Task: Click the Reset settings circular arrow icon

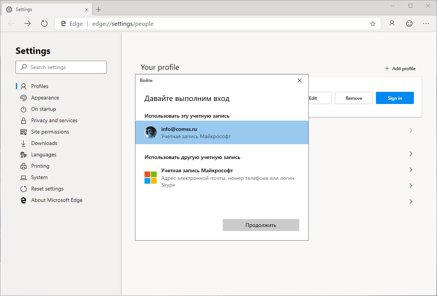Action: click(x=24, y=189)
